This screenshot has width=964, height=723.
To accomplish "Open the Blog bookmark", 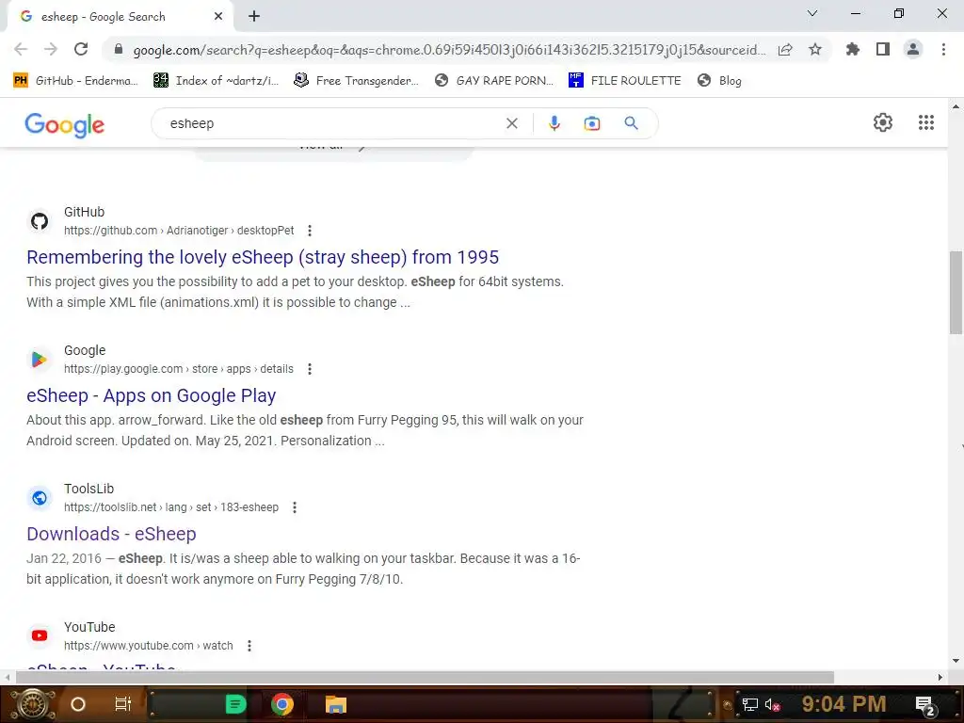I will point(720,81).
